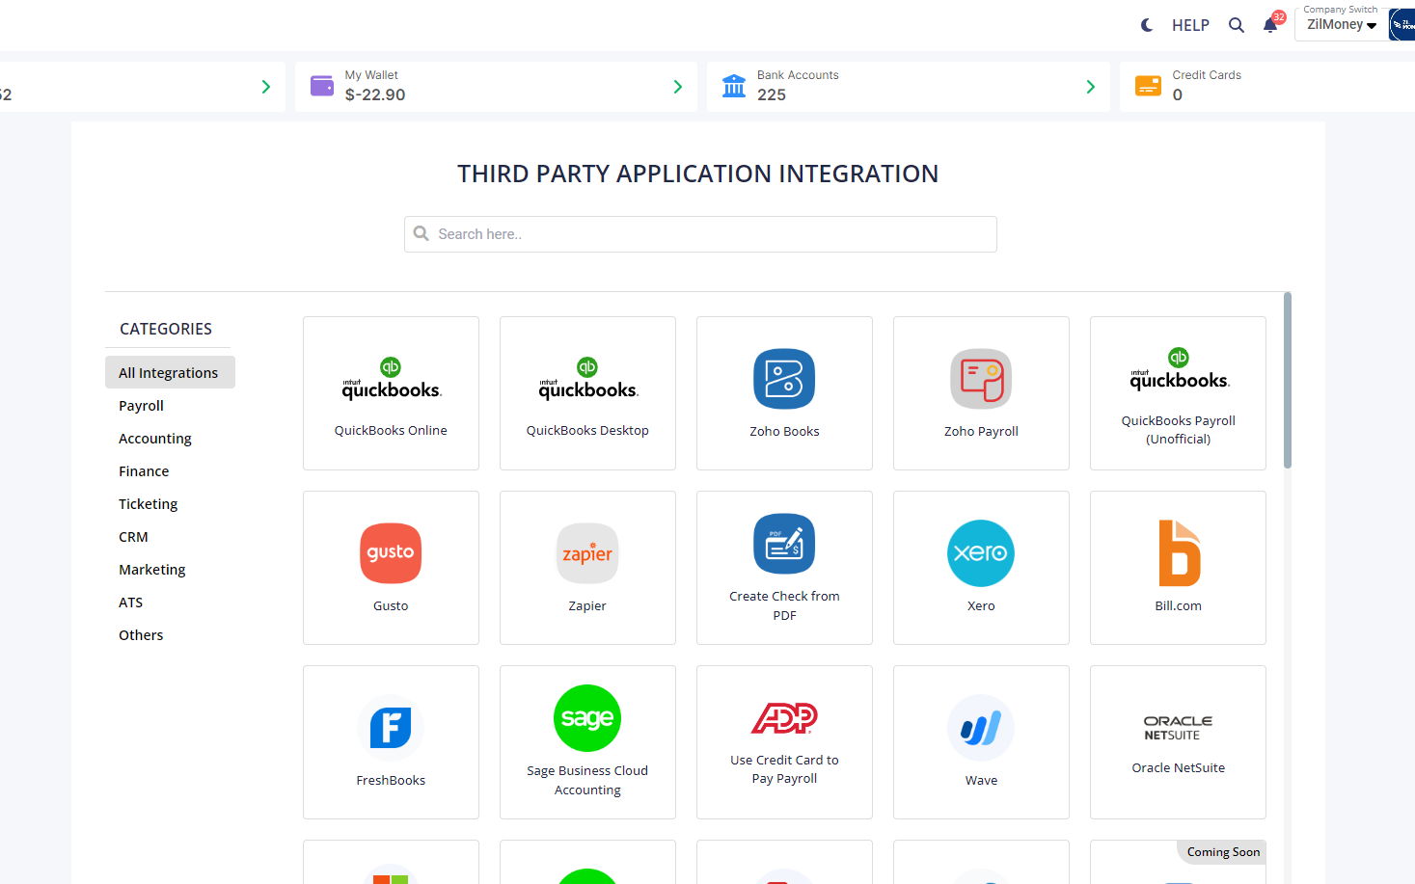Click the My Wallet purple wallet icon

point(322,86)
